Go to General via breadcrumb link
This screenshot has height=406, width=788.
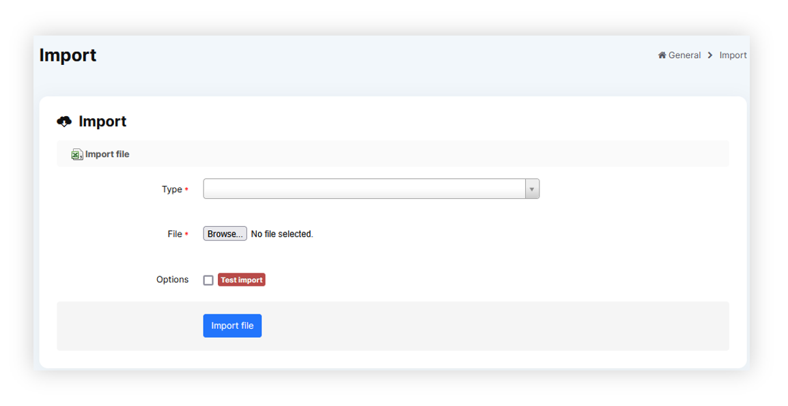coord(684,55)
